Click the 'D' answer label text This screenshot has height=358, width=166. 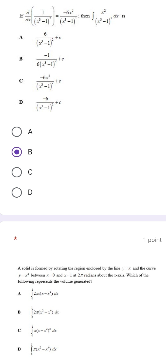[x=30, y=192]
